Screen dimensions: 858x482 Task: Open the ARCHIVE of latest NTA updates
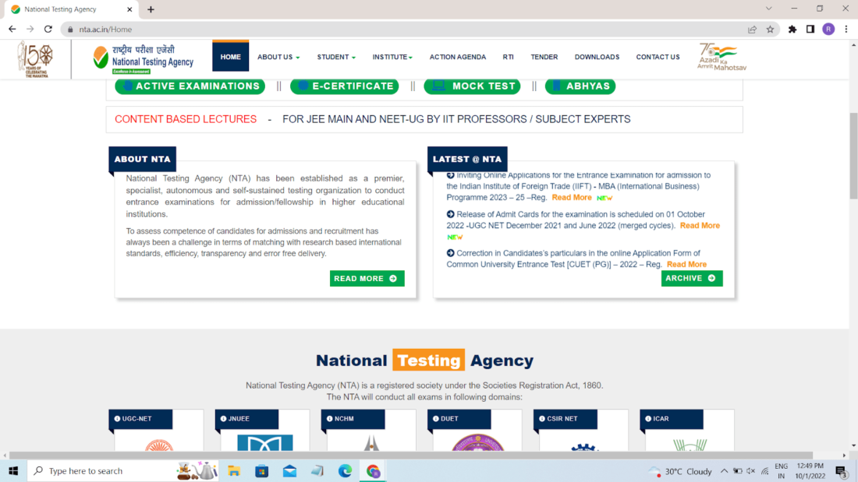click(x=691, y=278)
